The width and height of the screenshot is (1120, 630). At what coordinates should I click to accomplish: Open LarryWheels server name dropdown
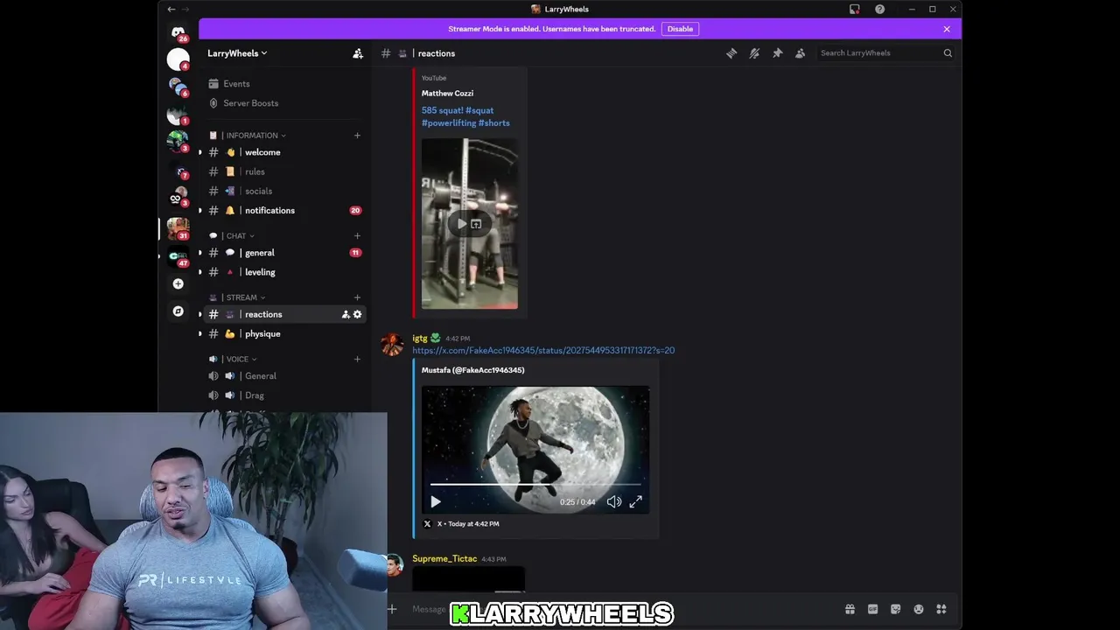pyautogui.click(x=237, y=53)
